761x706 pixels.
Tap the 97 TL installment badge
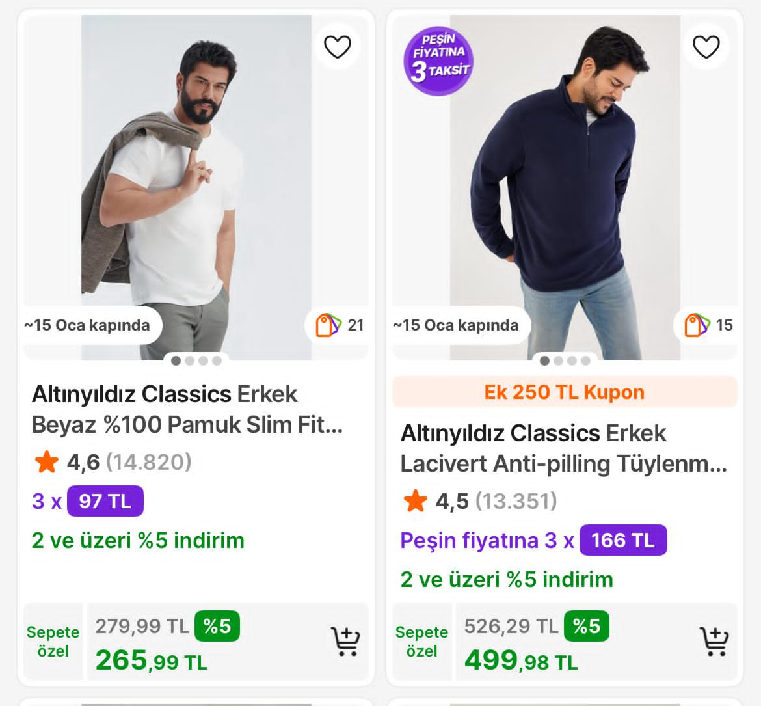click(x=105, y=501)
